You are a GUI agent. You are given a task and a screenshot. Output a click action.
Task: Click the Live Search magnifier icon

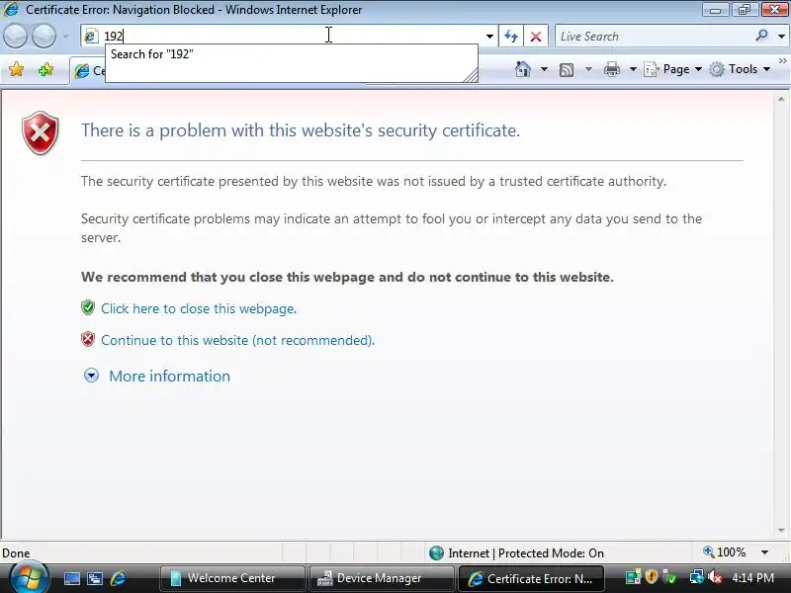tap(761, 36)
